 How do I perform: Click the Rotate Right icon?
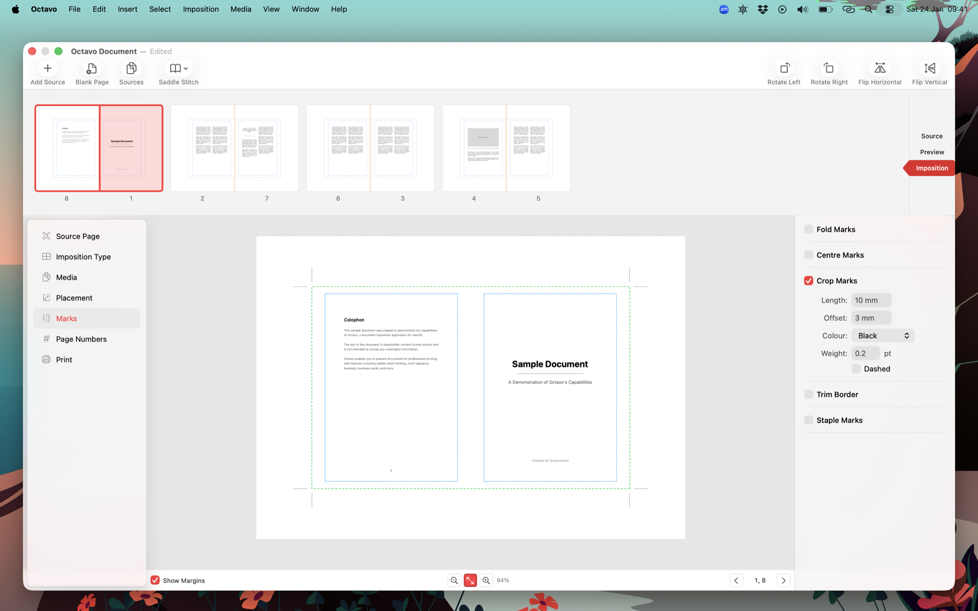click(x=829, y=68)
